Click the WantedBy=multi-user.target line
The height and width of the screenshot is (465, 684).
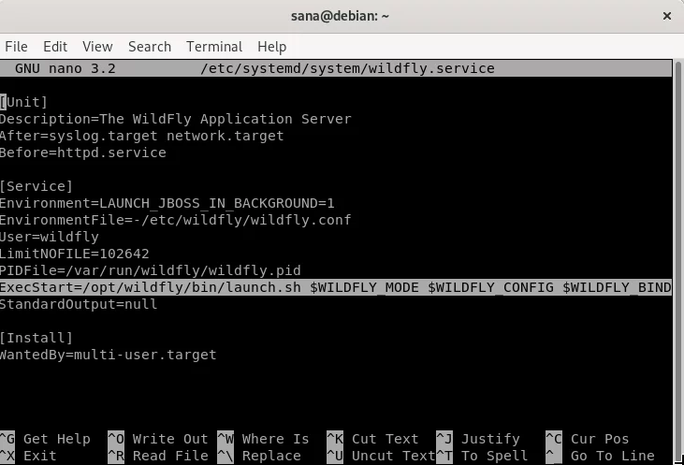click(x=109, y=355)
